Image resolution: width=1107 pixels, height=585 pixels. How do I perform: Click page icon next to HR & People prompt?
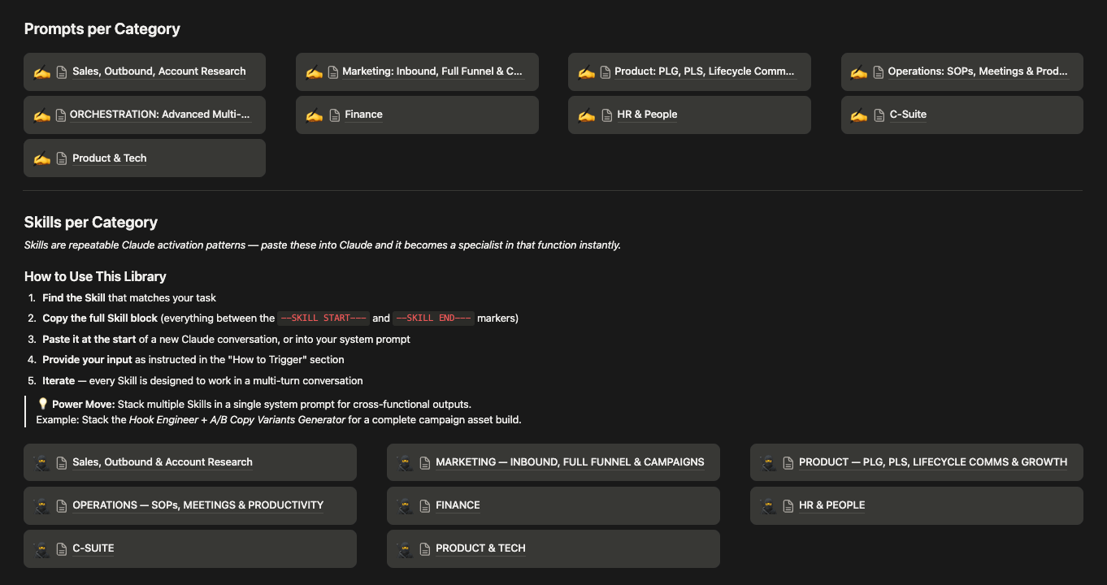click(x=606, y=115)
